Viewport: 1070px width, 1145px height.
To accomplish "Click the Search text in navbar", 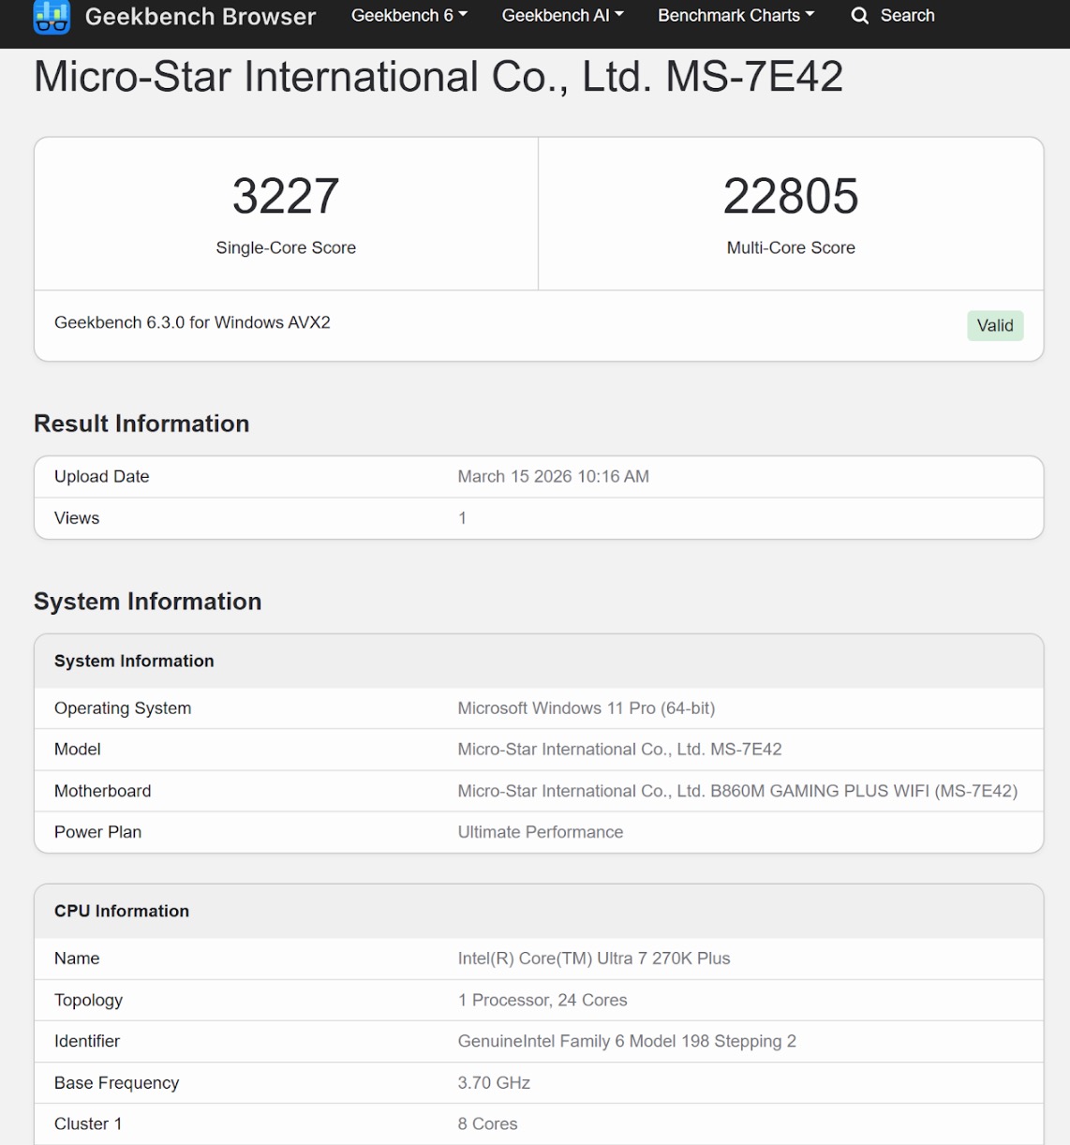I will 907,16.
